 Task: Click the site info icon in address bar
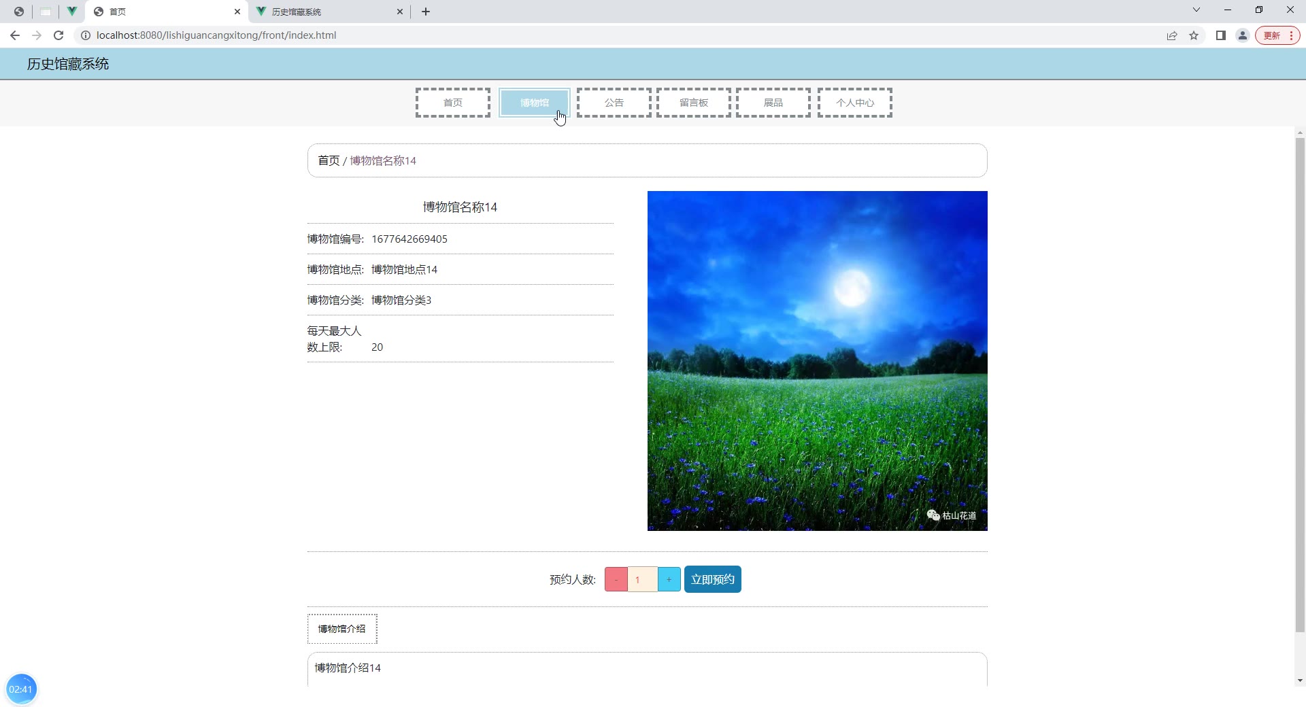click(86, 35)
